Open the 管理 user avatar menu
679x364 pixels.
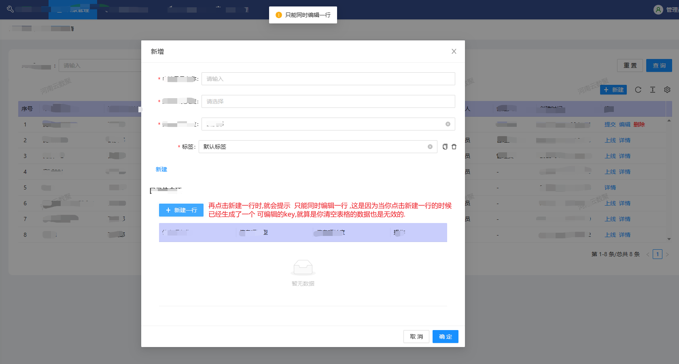[658, 9]
